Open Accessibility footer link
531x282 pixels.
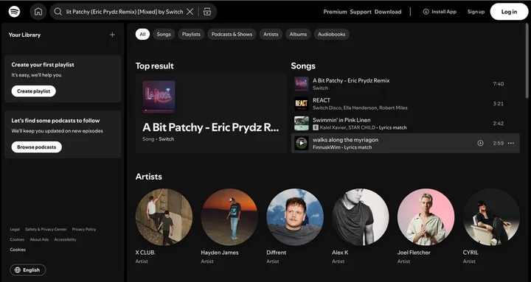click(65, 239)
